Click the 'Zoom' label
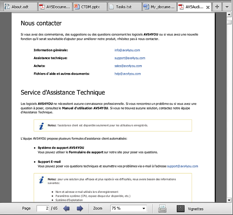 (x=98, y=208)
